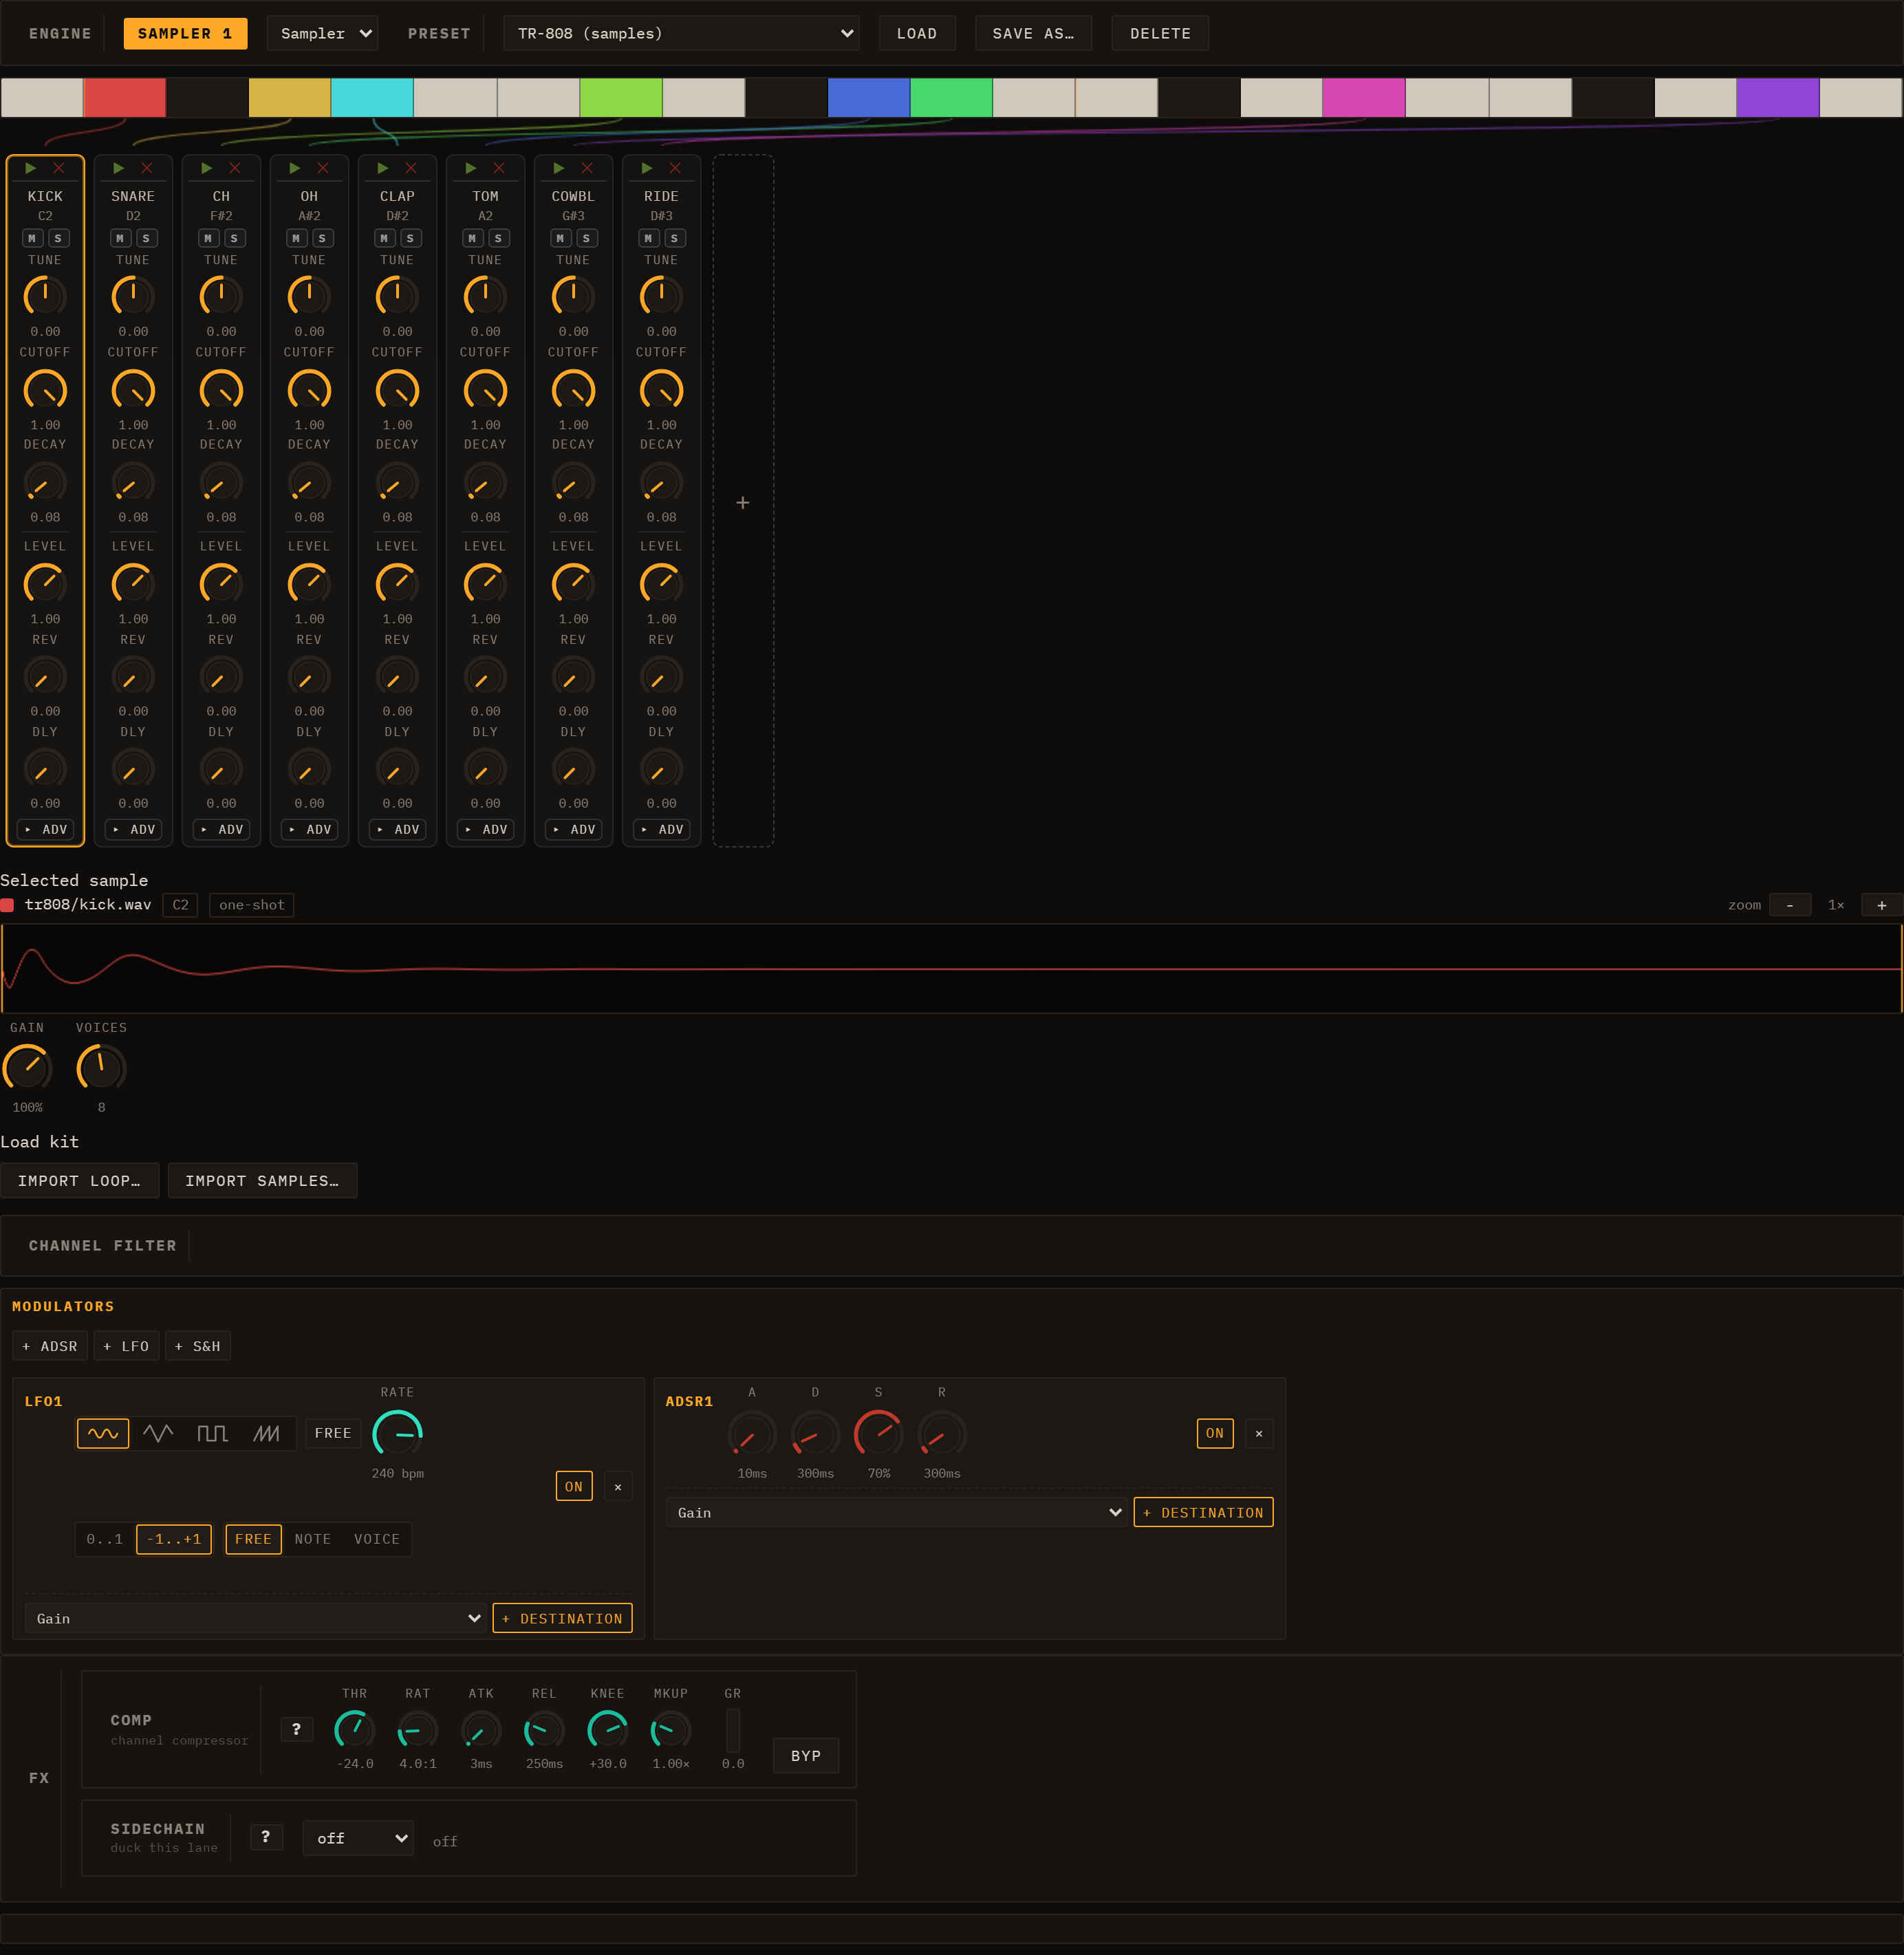Open the ADSR1 Gain destination dropdown
The height and width of the screenshot is (1955, 1904).
pyautogui.click(x=896, y=1512)
